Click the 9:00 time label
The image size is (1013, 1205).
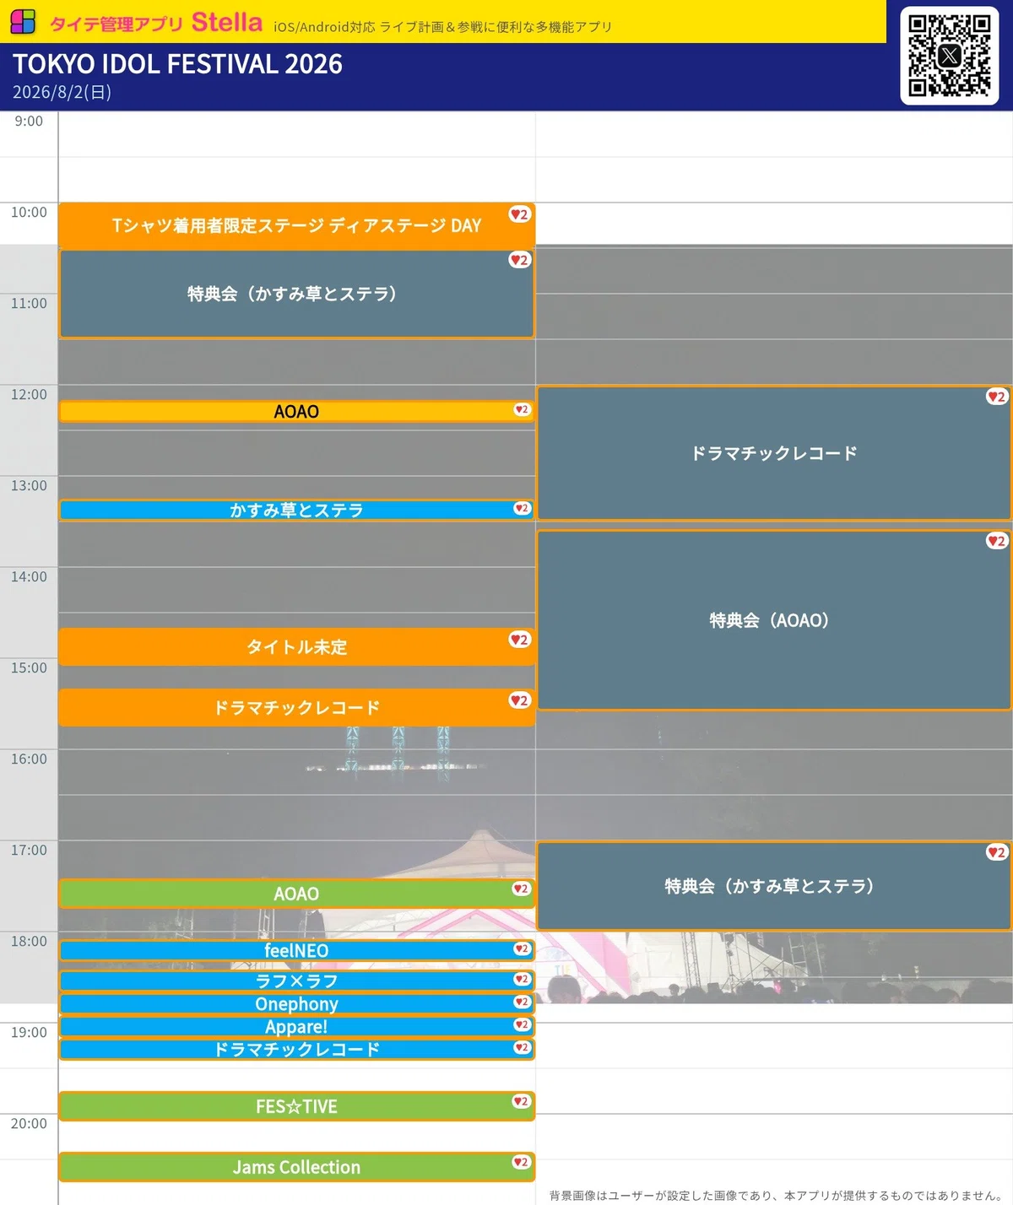[x=29, y=121]
